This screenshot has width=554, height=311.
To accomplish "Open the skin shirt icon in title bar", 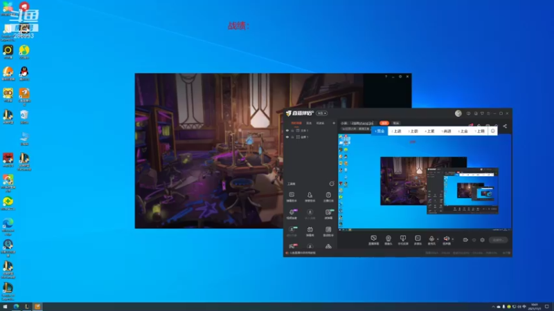I will [482, 113].
